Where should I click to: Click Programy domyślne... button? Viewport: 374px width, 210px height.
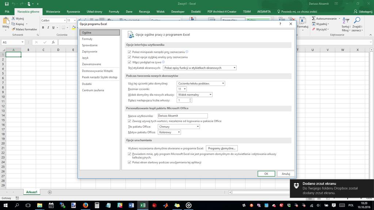222,148
